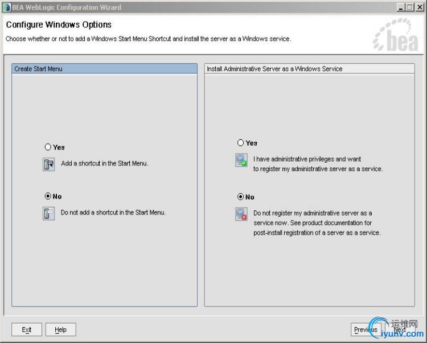Select No for Create Start Menu

pos(48,196)
